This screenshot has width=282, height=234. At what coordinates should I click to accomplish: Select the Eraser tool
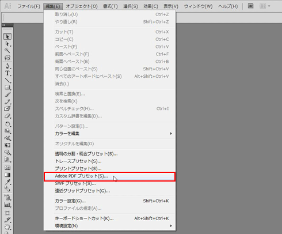click(x=7, y=116)
